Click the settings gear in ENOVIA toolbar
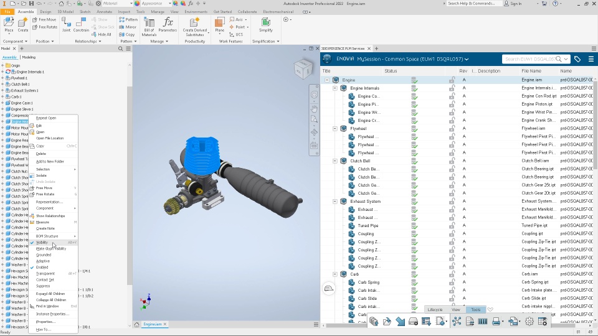 pos(529,322)
